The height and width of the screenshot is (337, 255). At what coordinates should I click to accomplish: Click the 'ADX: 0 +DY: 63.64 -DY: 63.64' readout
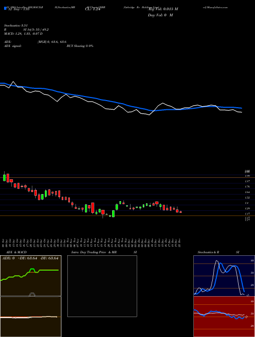[30, 258]
